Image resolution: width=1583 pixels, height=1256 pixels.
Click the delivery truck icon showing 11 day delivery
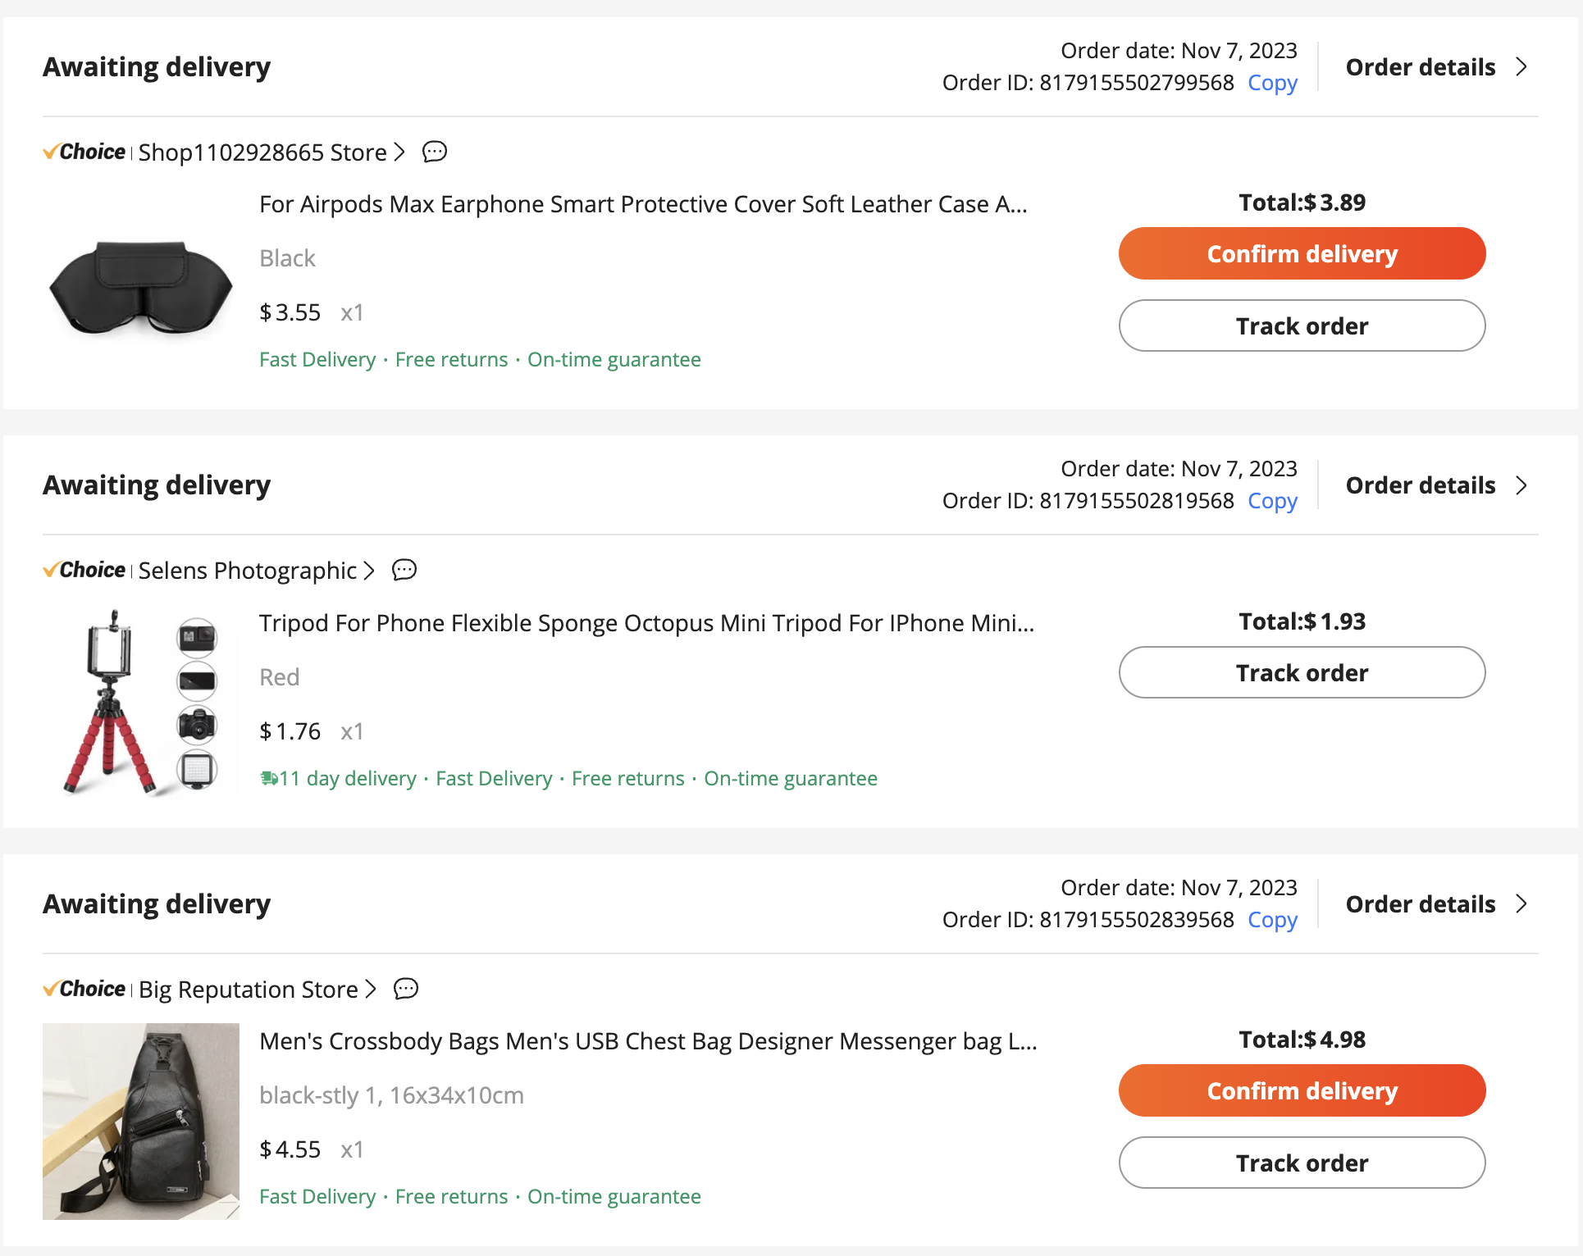pyautogui.click(x=269, y=778)
